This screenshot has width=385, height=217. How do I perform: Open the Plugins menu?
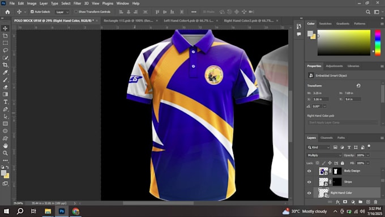tap(108, 3)
